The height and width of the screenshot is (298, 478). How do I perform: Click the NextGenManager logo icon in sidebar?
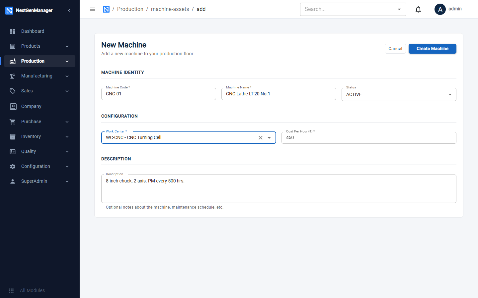(x=9, y=11)
